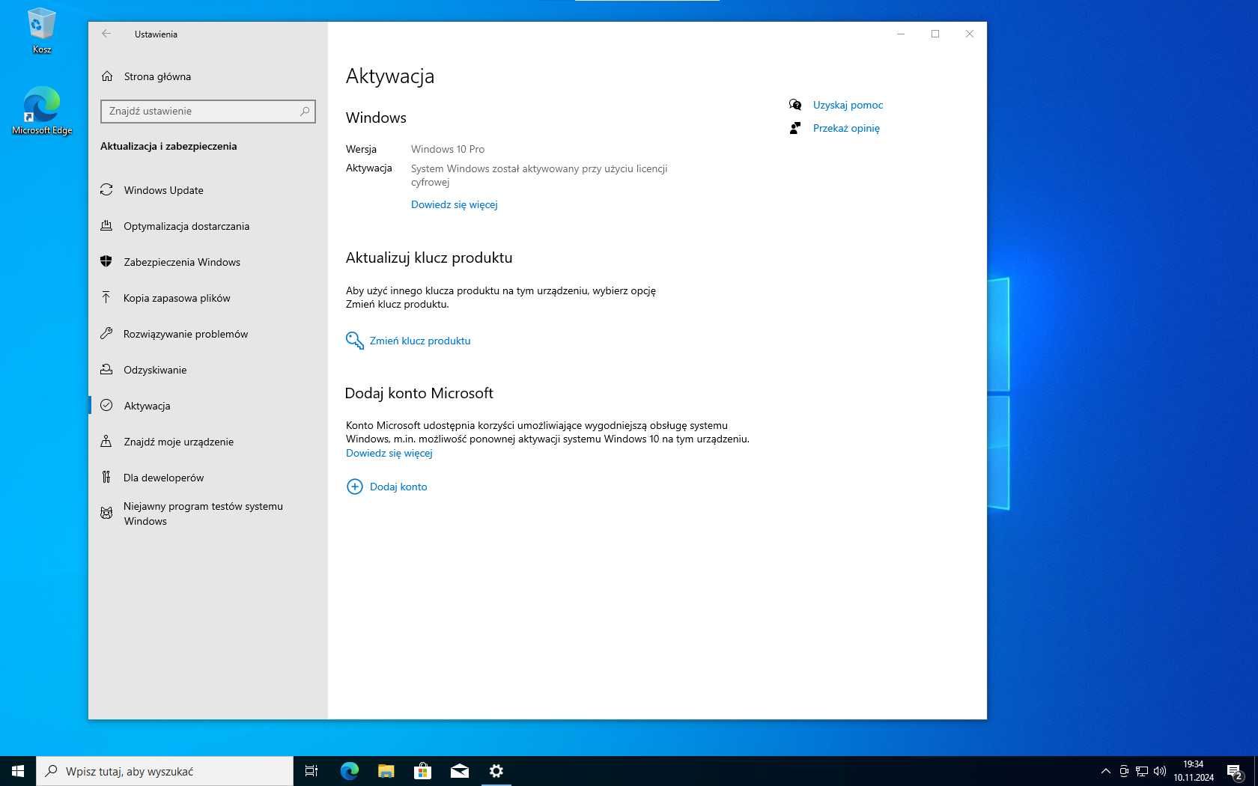Click the Zabezpieczenia Windows shield icon

[106, 262]
